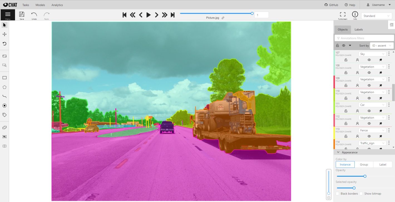The width and height of the screenshot is (395, 202).
Task: Hide the Sky polygon shape 107
Action: 369,60
